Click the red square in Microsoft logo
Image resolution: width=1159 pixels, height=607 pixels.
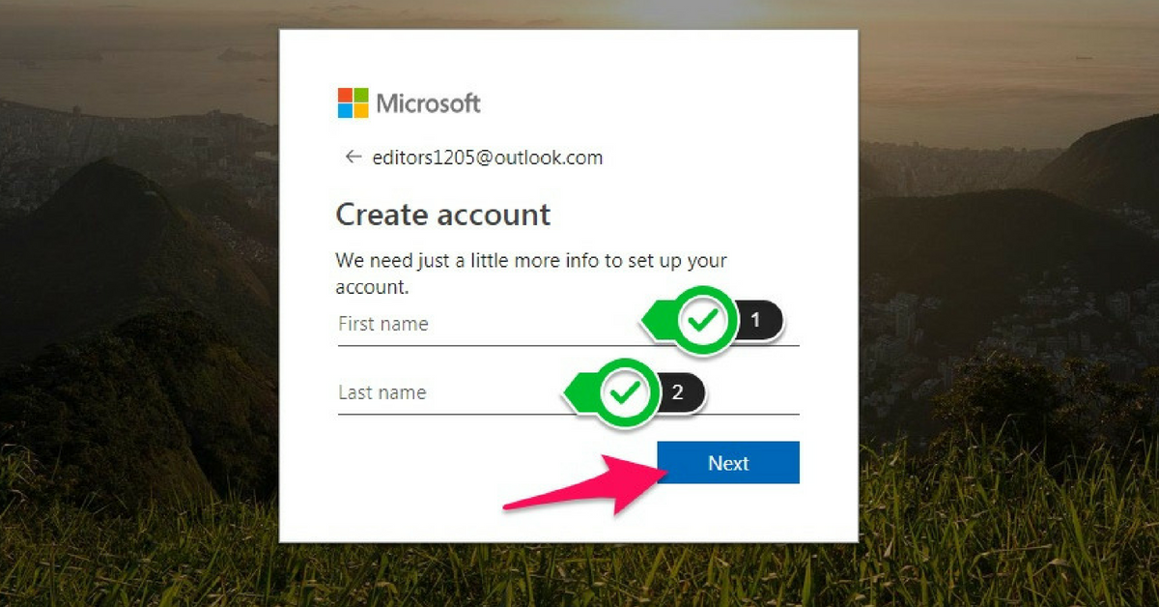click(345, 96)
